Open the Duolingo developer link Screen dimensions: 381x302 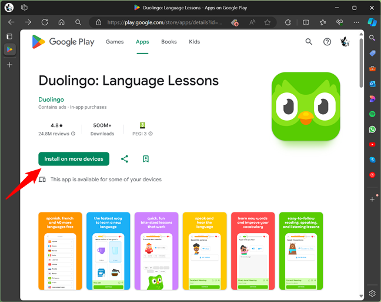(x=51, y=99)
